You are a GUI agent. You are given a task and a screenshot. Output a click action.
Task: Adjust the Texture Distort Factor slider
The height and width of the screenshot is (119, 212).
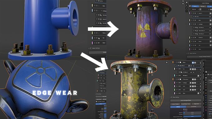coord(192,116)
